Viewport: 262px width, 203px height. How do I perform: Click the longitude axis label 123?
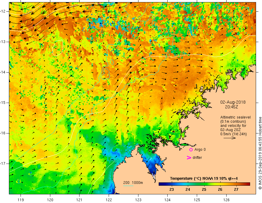tap(138, 200)
